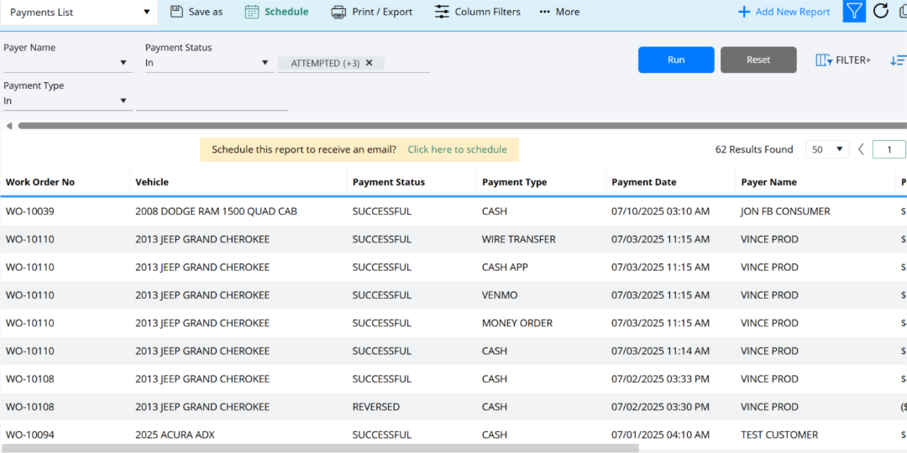Open Schedule from the toolbar
The height and width of the screenshot is (453, 907).
coord(286,12)
